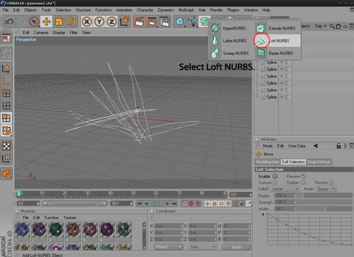Enable Soft Selection checkbox

[275, 176]
